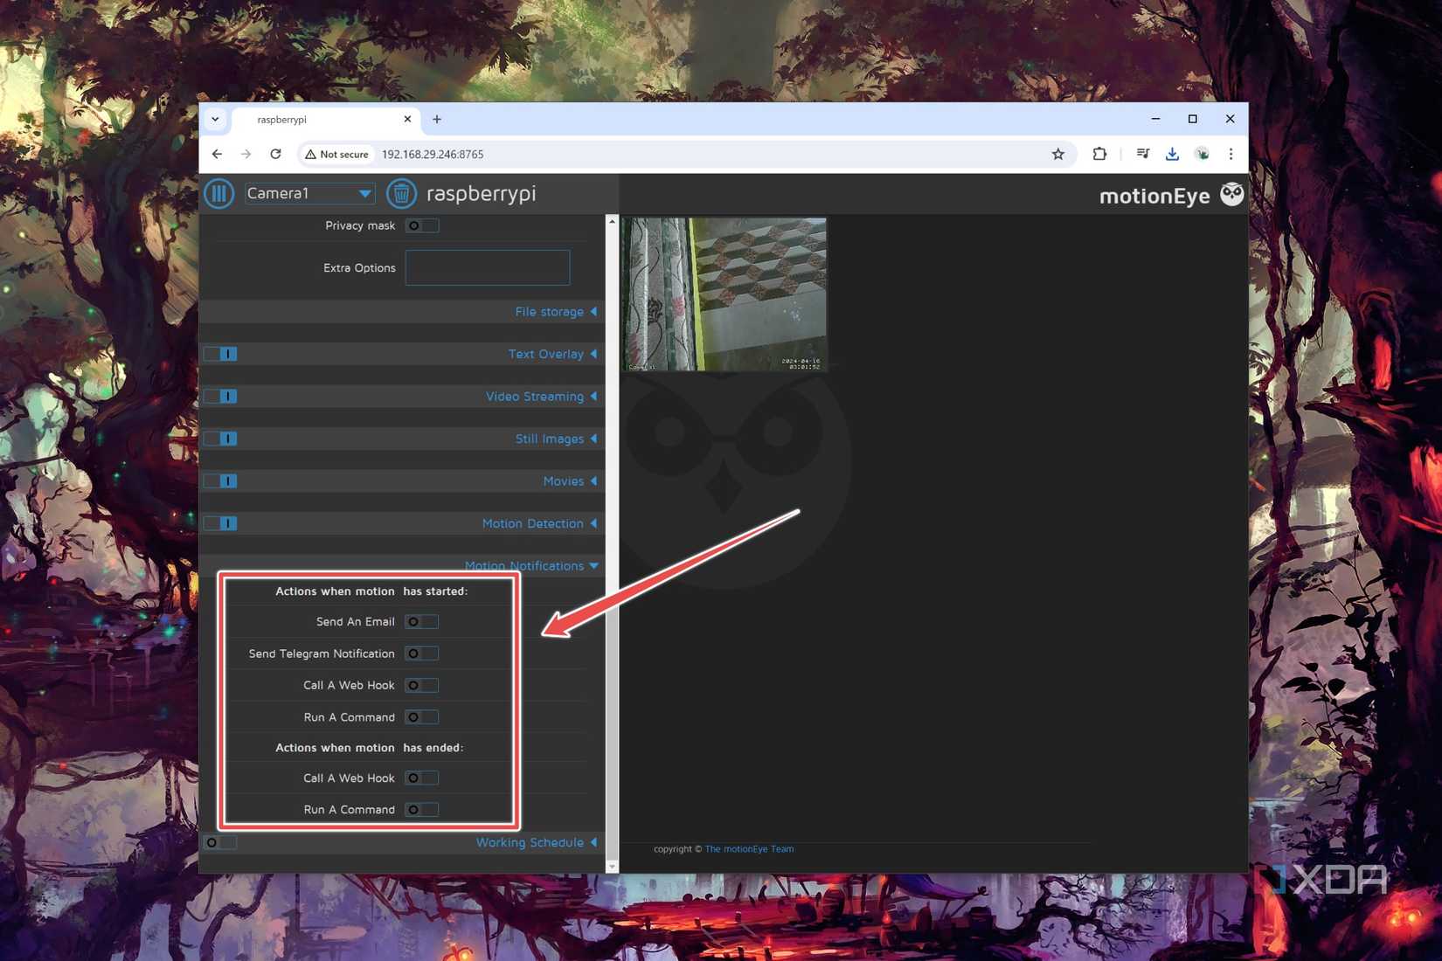The width and height of the screenshot is (1442, 961).
Task: Enable Send An Email on motion start
Action: [x=421, y=621]
